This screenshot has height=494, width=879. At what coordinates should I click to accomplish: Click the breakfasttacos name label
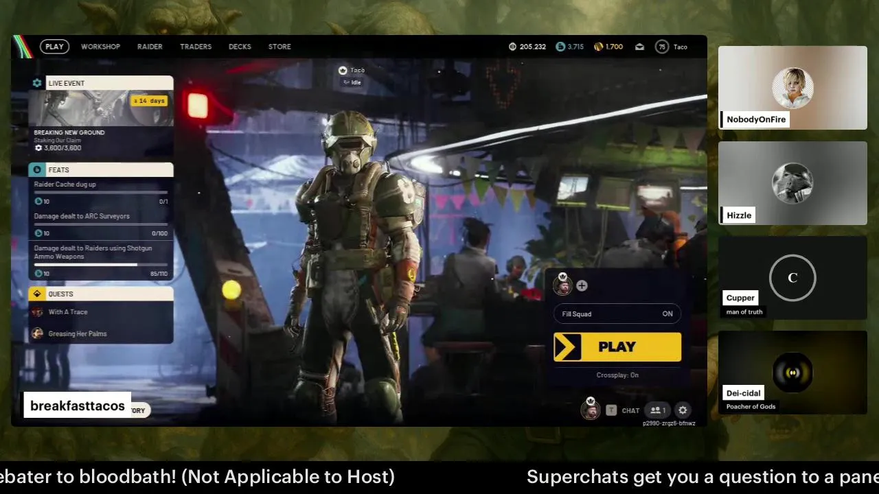pyautogui.click(x=78, y=406)
